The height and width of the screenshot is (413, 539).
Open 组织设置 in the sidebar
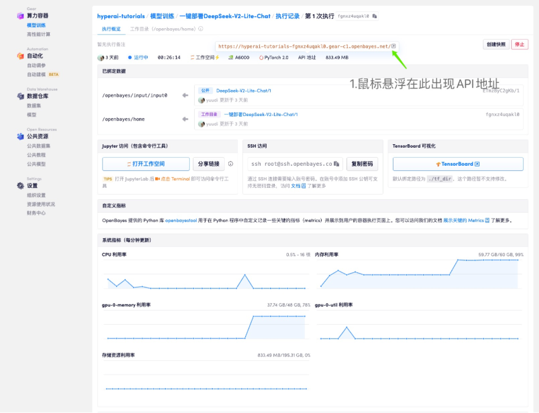tap(36, 195)
